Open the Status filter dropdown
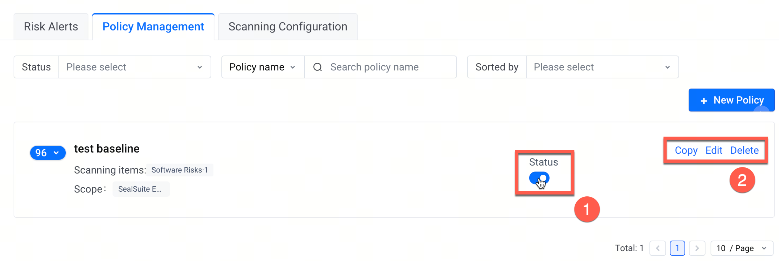Viewport: 779px width, 261px height. pyautogui.click(x=135, y=67)
